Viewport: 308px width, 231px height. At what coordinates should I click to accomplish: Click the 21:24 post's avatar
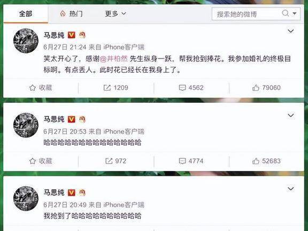(26, 41)
